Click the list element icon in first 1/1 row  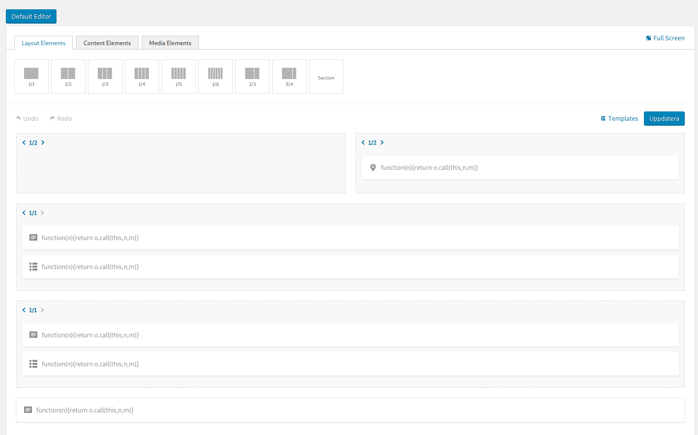[33, 267]
